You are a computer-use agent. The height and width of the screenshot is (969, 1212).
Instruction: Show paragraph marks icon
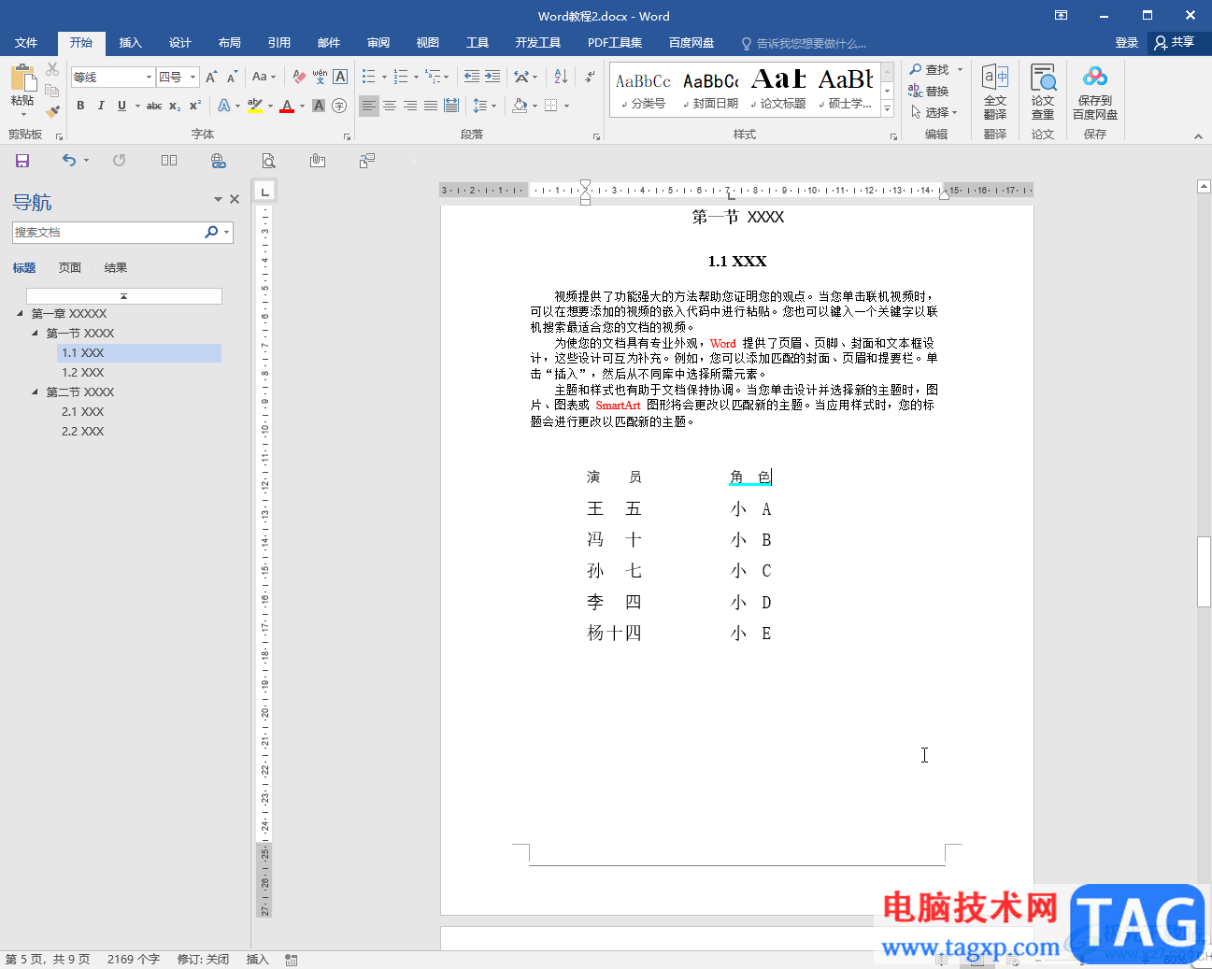[590, 77]
